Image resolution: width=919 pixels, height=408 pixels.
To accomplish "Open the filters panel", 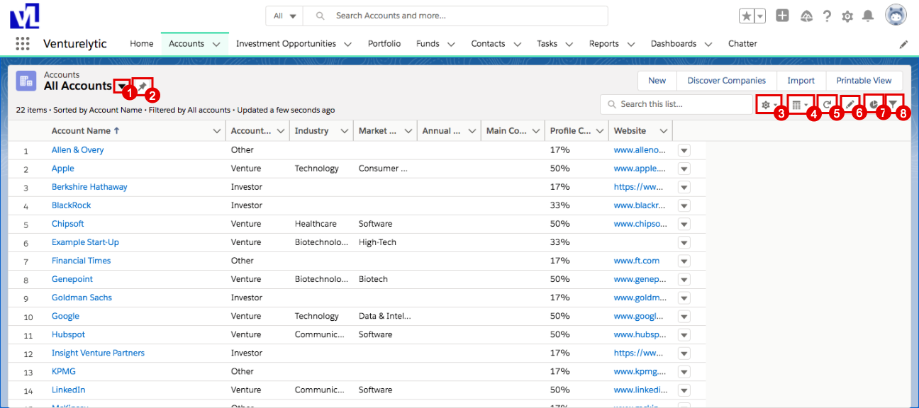I will [x=893, y=104].
